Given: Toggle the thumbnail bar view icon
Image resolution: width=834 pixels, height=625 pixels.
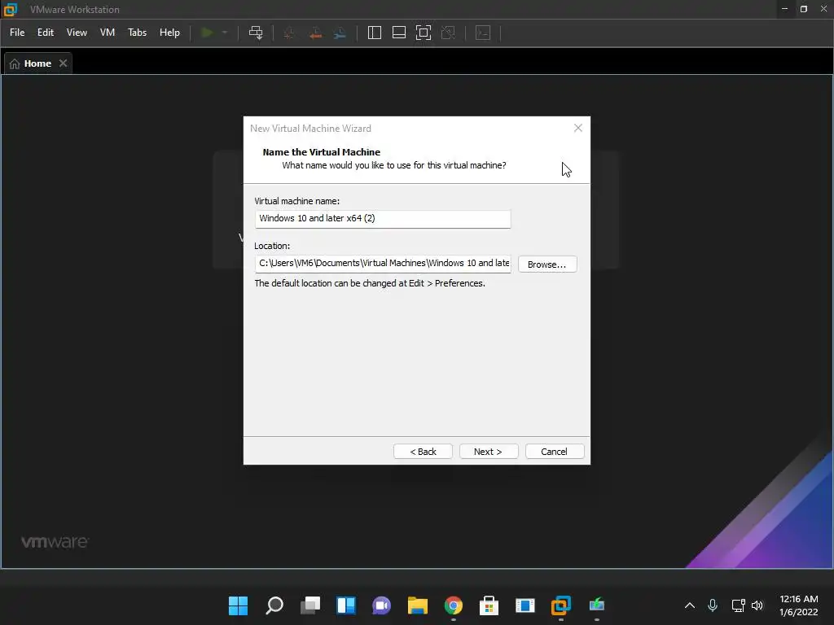Looking at the screenshot, I should pos(399,33).
